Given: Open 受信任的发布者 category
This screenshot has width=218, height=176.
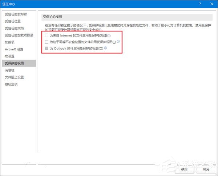Looking at the screenshot, I should (19, 14).
